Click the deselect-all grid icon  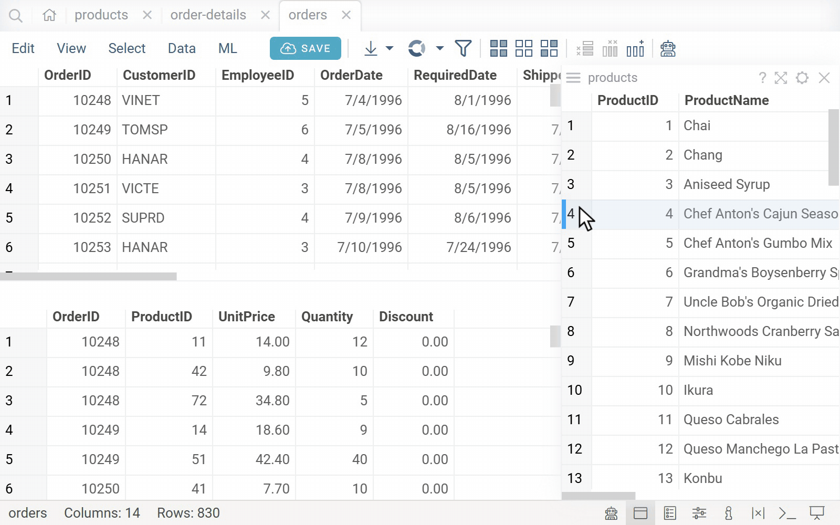[x=524, y=48]
